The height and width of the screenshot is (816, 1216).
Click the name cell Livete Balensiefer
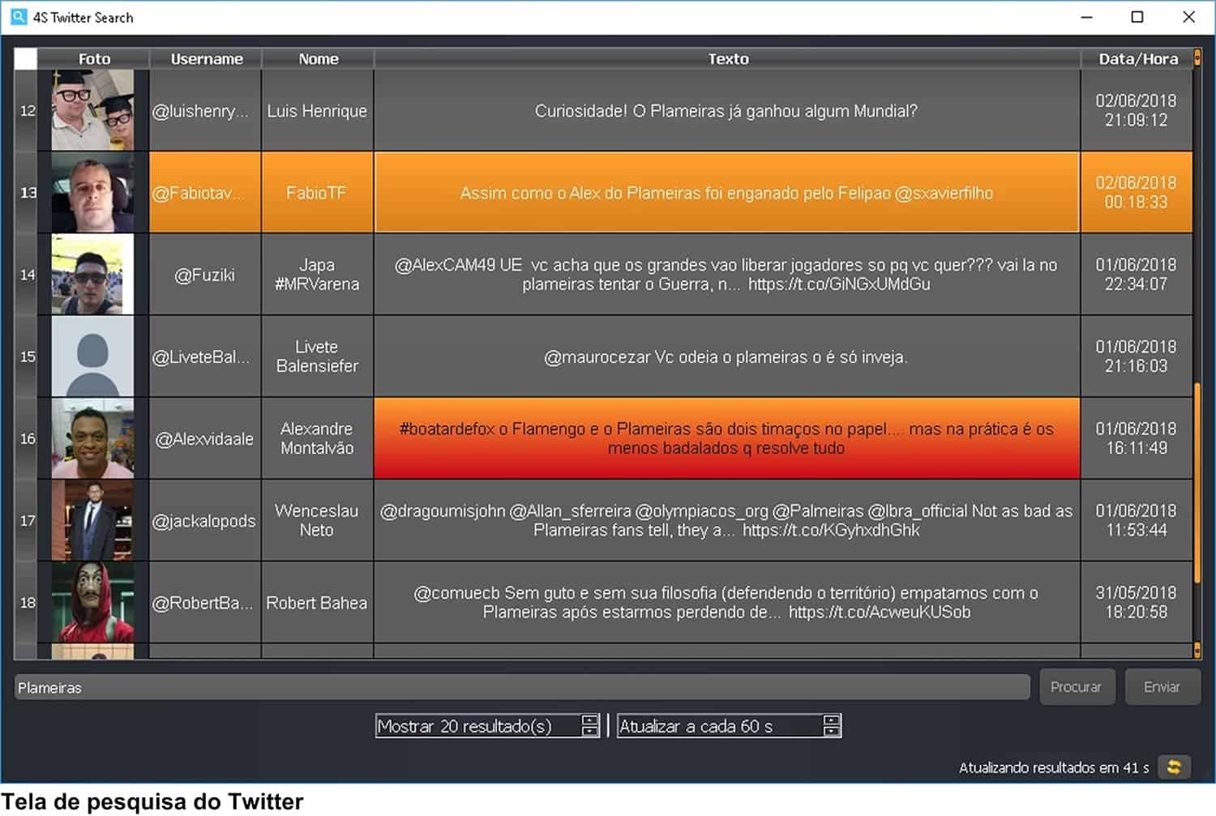coord(317,357)
